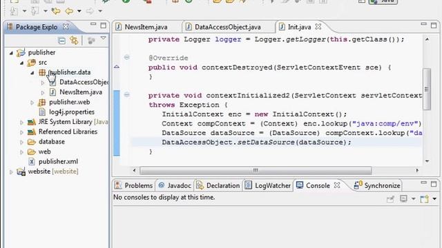The width and height of the screenshot is (442, 248).
Task: Click the editor vertical scrollbar down arrow
Action: point(427,161)
